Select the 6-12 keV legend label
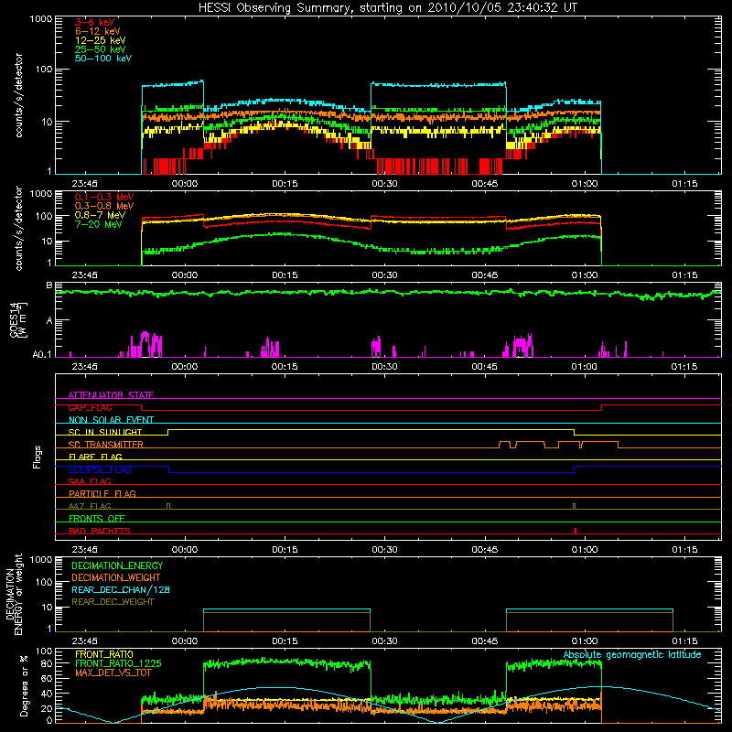 click(98, 31)
